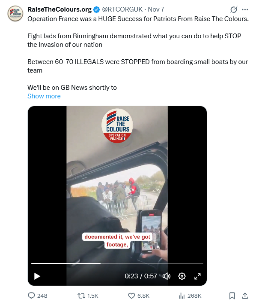Seek on the video progress bar
256x305 pixels.
pyautogui.click(x=117, y=263)
